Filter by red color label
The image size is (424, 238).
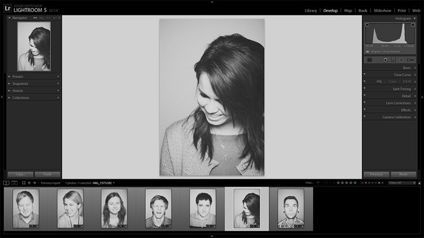pos(363,183)
